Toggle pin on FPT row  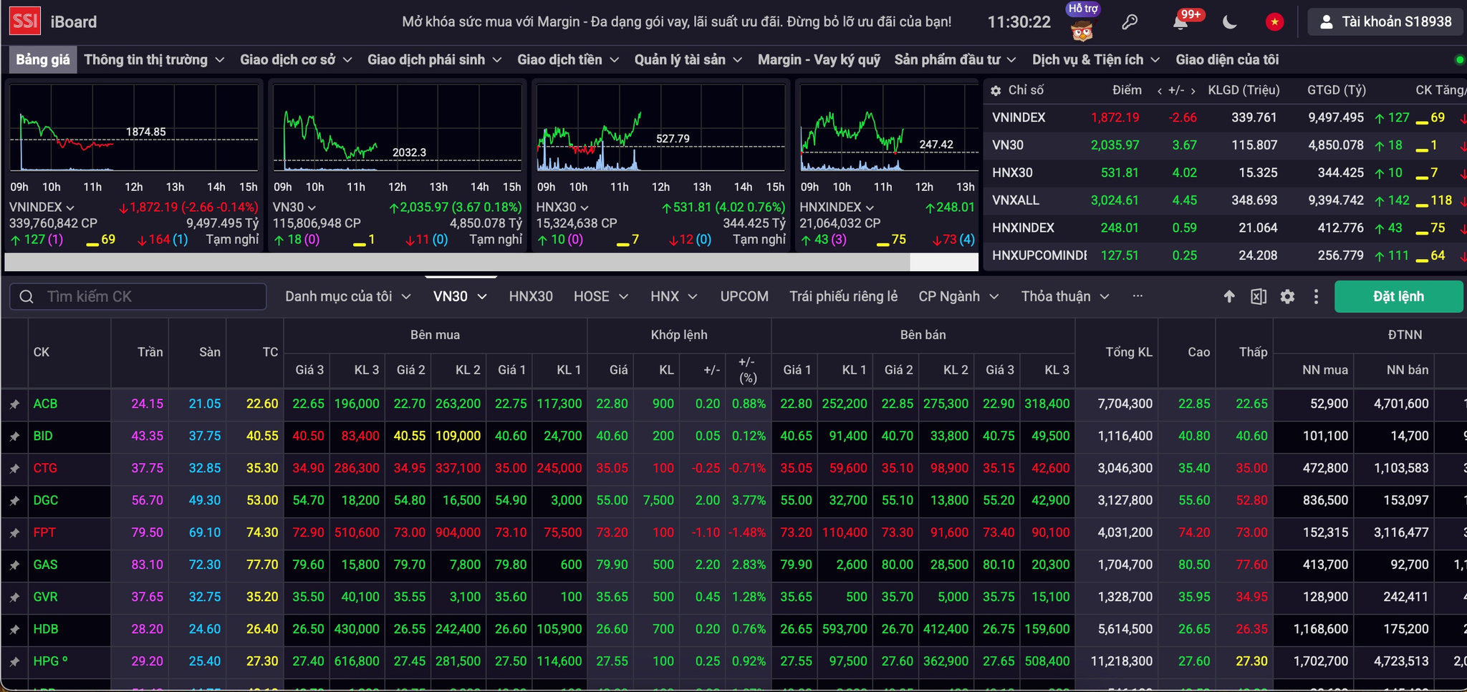click(x=14, y=533)
